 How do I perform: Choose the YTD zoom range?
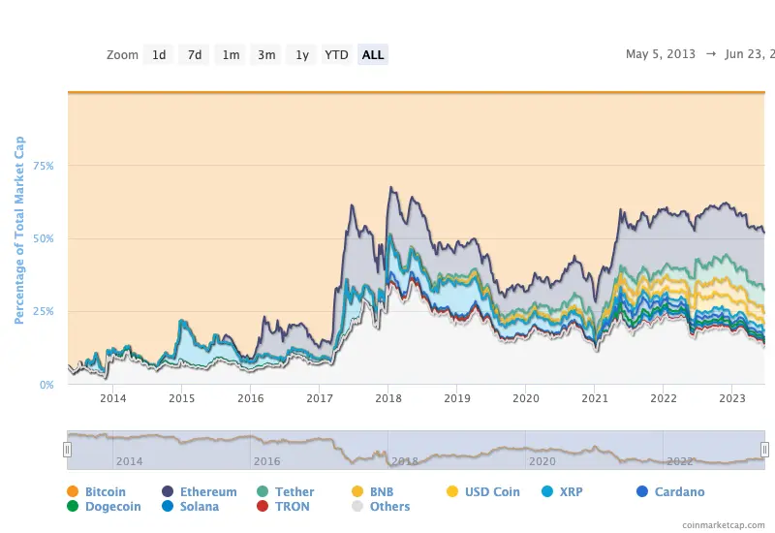[x=336, y=55]
